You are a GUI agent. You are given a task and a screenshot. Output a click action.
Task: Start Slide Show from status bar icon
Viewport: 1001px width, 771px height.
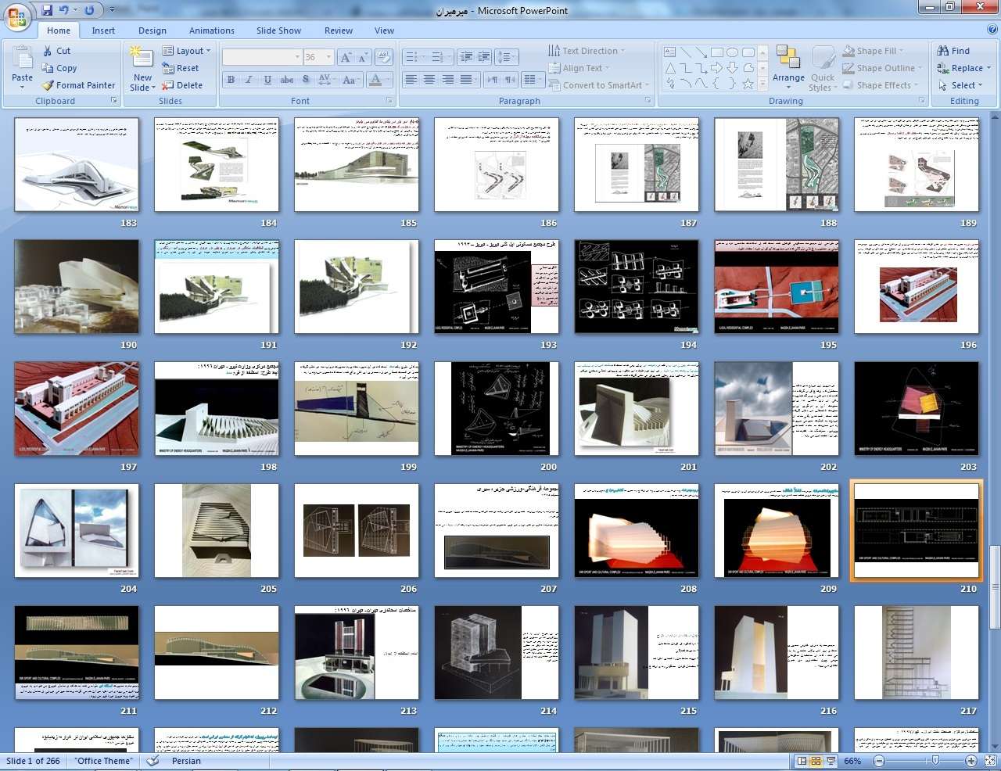(831, 761)
